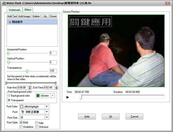Decrease the End Time with down arrow
The height and width of the screenshot is (132, 173).
coord(57,88)
